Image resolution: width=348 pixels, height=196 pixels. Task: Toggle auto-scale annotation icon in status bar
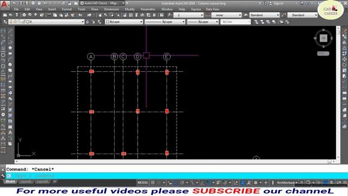tap(249, 183)
